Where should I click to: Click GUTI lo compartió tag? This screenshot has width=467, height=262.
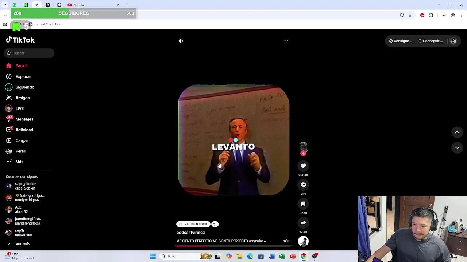(193, 224)
